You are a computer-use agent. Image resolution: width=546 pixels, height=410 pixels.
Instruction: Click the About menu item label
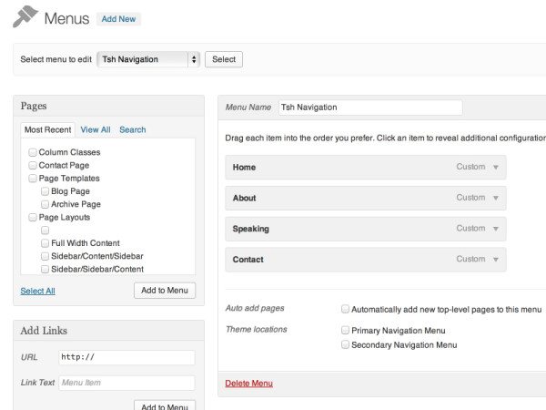[245, 198]
